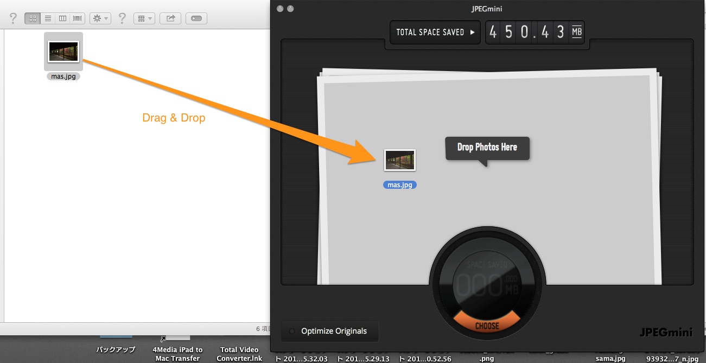Select desktop file ending 0.52.56
Screen dimensions: 706x363
[425, 358]
